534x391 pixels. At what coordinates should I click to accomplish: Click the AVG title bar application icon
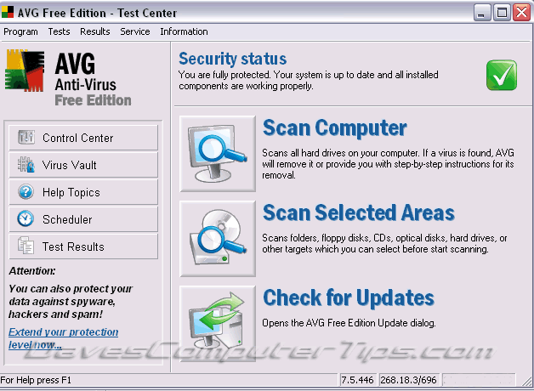click(x=7, y=12)
